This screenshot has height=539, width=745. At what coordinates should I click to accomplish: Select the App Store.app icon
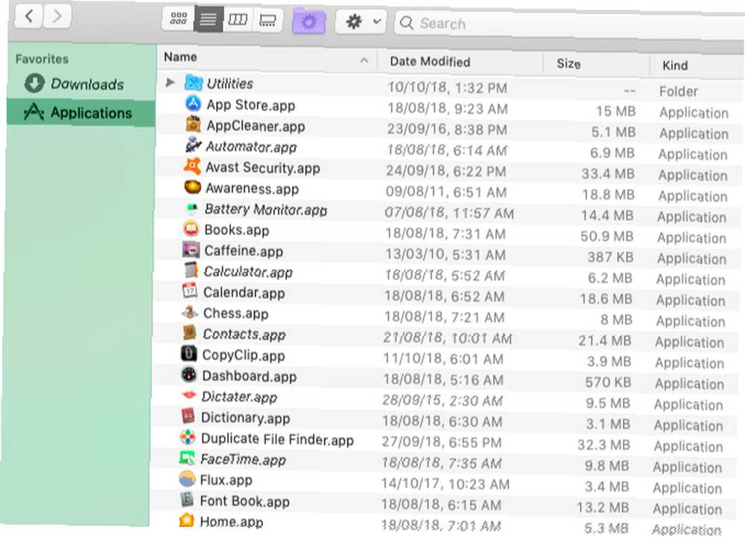pyautogui.click(x=193, y=103)
